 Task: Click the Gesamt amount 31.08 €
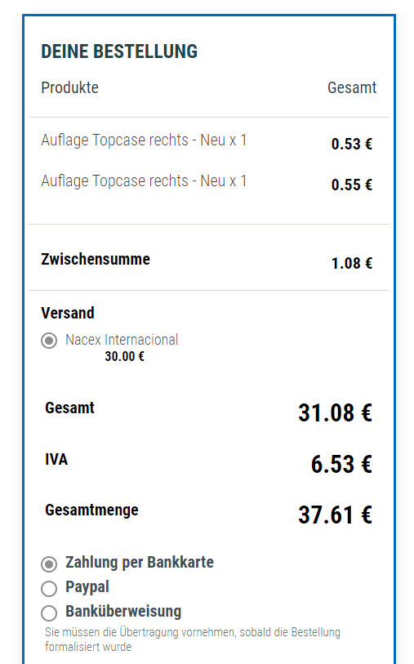336,412
